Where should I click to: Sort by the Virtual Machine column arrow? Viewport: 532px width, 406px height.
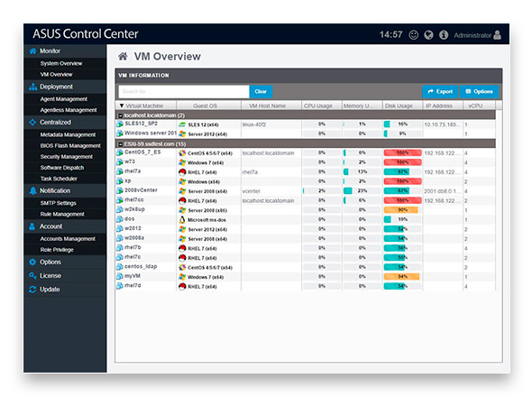pos(122,106)
